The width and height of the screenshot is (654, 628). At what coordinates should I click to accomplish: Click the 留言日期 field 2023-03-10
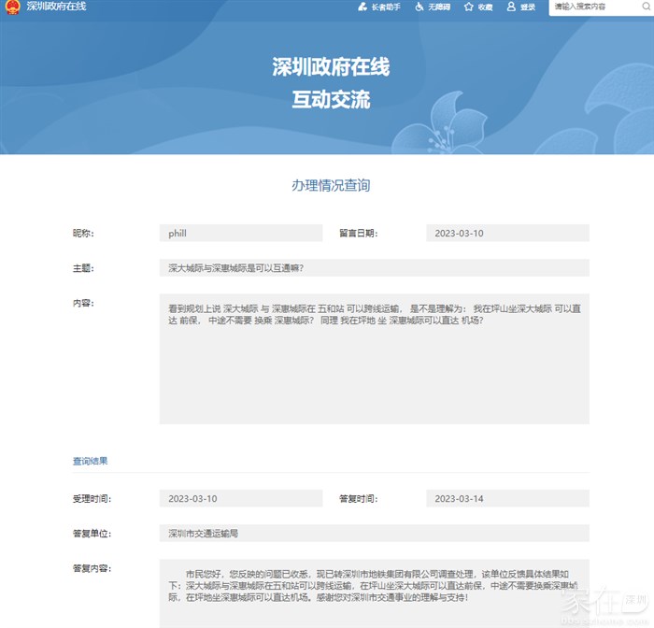(506, 234)
